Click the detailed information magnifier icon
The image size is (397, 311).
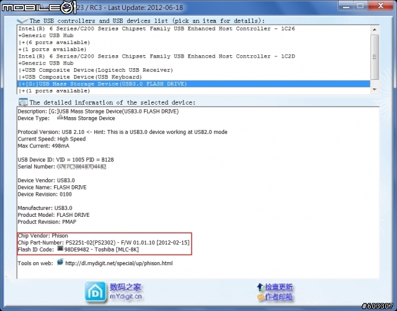pyautogui.click(x=23, y=102)
